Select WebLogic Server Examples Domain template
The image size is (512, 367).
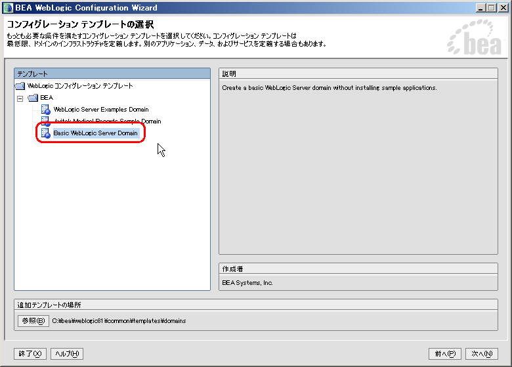100,110
